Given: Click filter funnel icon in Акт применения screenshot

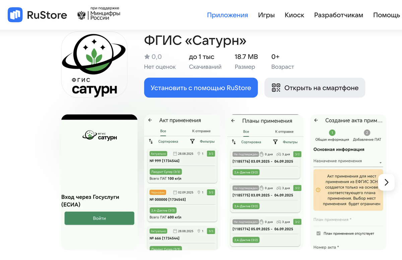Looking at the screenshot, I should tap(192, 141).
